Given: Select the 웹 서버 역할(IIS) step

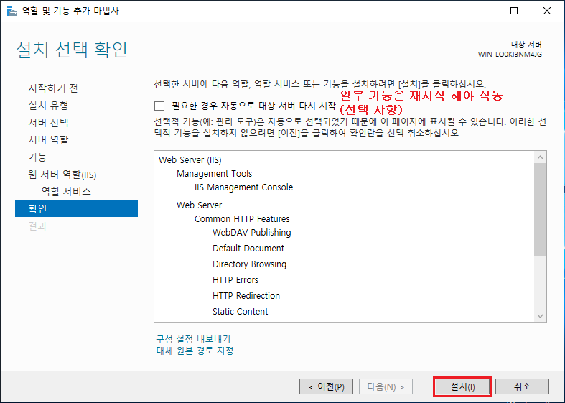Looking at the screenshot, I should click(62, 175).
